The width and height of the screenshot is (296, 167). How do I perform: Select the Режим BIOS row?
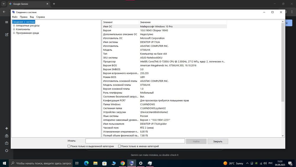pyautogui.click(x=164, y=77)
